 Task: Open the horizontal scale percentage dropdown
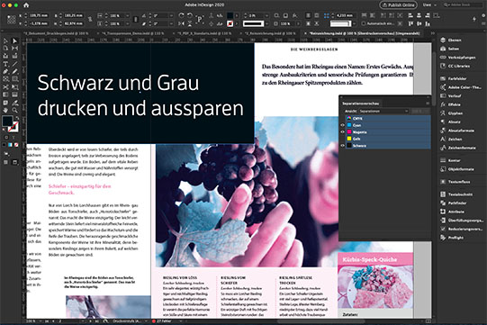click(x=127, y=15)
